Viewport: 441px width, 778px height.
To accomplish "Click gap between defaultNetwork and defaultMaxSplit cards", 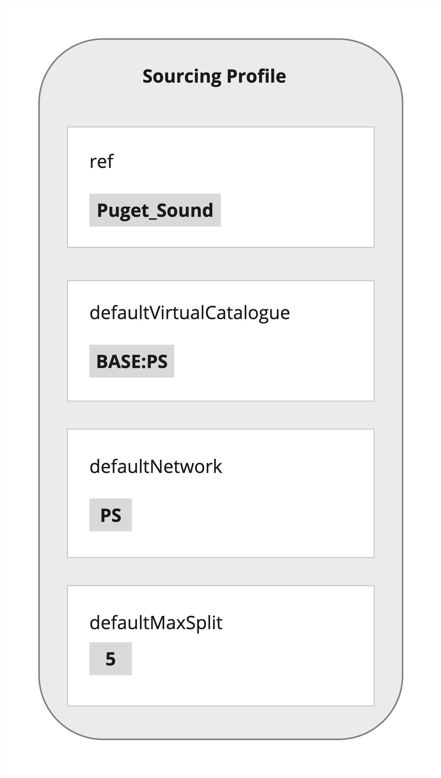I will click(220, 572).
